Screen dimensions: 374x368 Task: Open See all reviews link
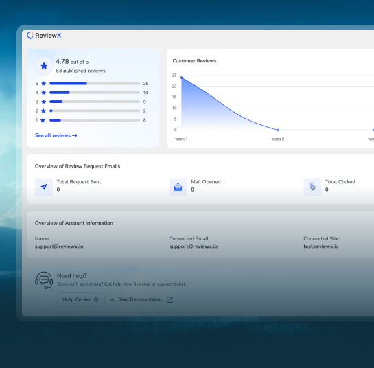[56, 135]
